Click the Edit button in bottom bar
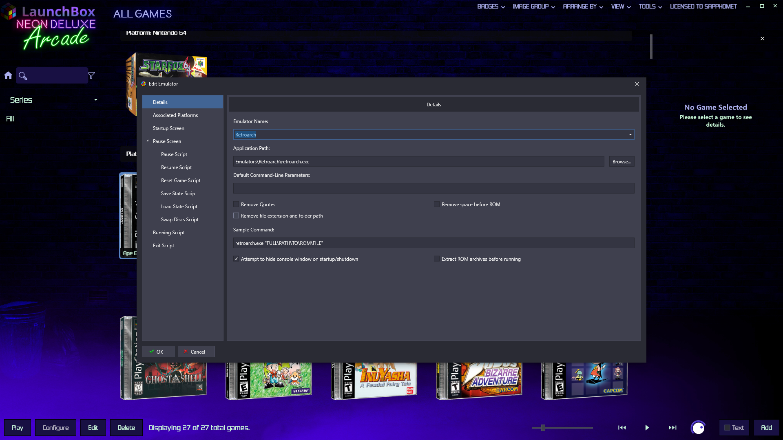The width and height of the screenshot is (783, 440). click(93, 427)
